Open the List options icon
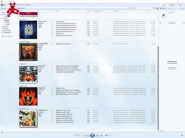 point(183,8)
